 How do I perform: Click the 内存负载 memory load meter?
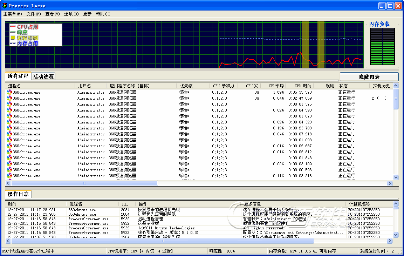tap(382, 47)
